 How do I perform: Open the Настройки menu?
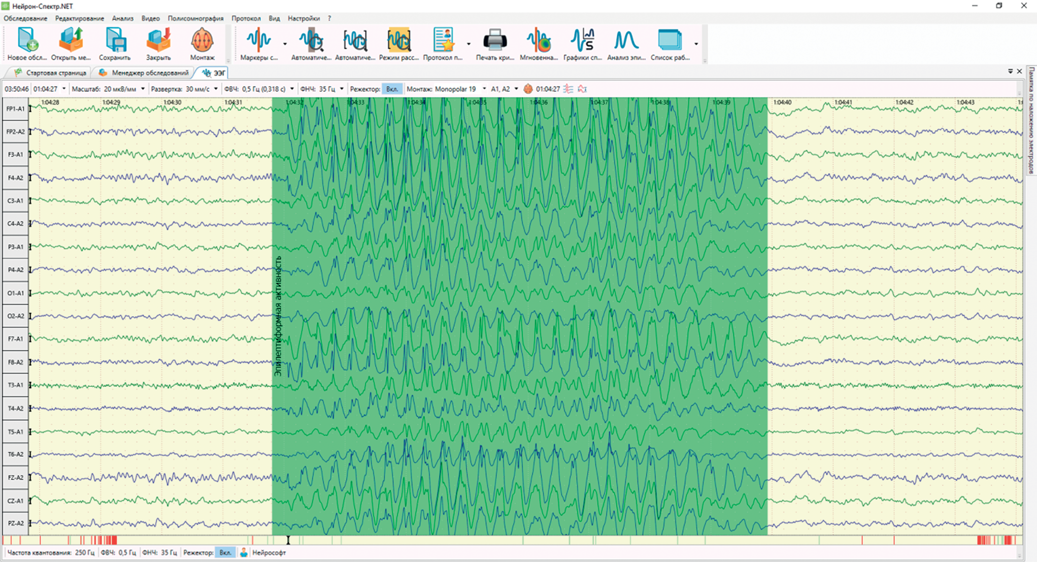[x=304, y=18]
